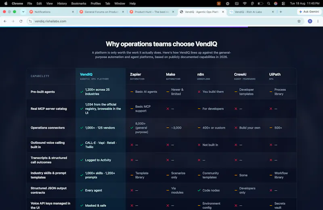Image resolution: width=323 pixels, height=210 pixels.
Task: Click the Pre-built agents row label
Action: click(43, 92)
